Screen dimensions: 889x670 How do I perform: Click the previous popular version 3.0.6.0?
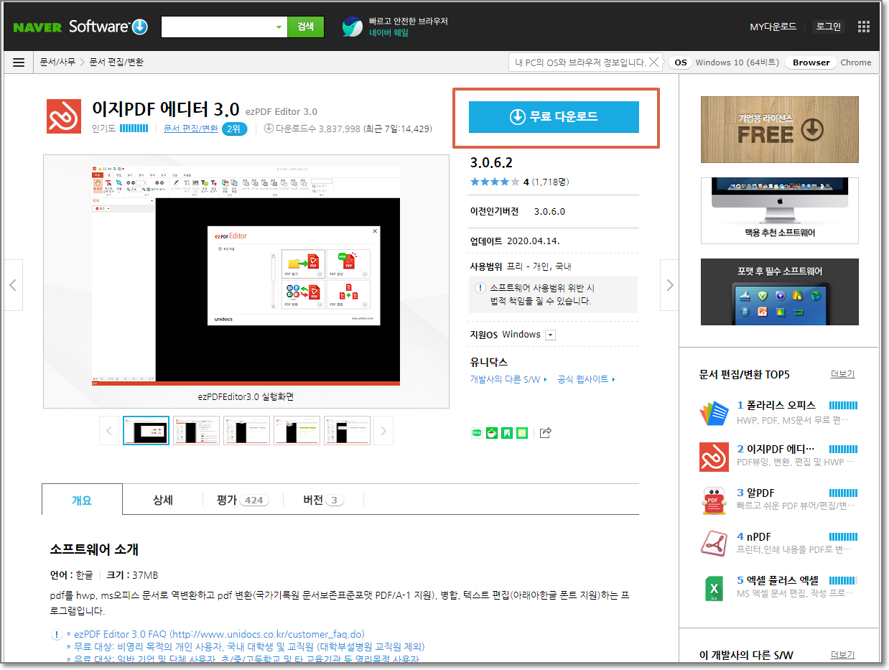[549, 212]
